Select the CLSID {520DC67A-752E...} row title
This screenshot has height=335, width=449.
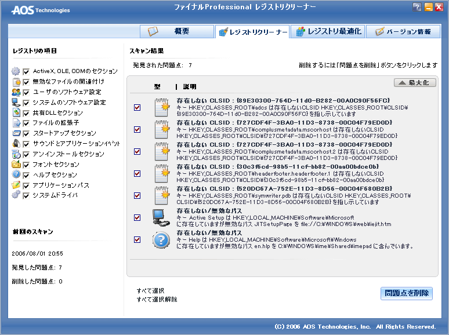click(x=285, y=189)
